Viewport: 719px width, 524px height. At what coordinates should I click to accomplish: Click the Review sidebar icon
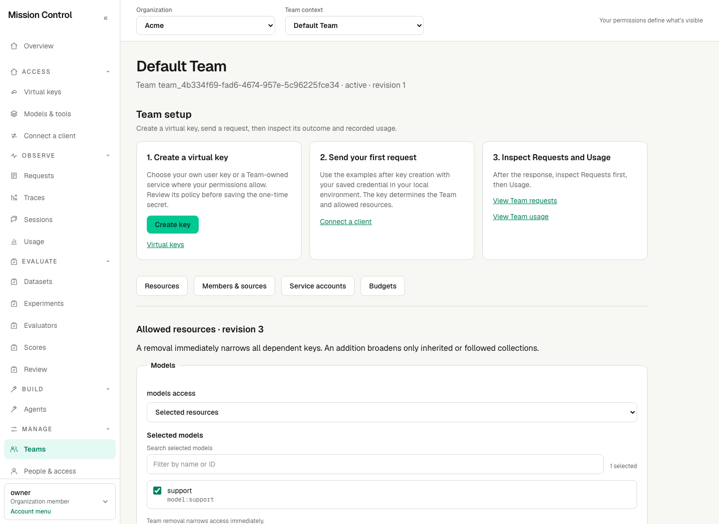(14, 369)
